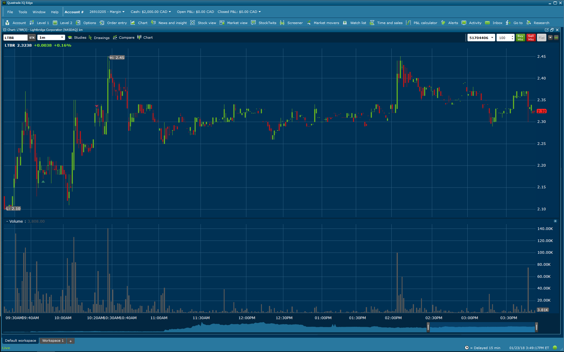Click the LTBR symbol input field
Image resolution: width=564 pixels, height=352 pixels.
[x=15, y=38]
